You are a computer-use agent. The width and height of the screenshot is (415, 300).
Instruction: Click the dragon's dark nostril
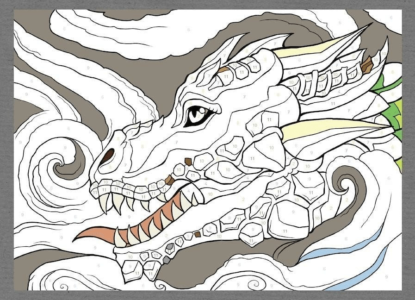107,156
